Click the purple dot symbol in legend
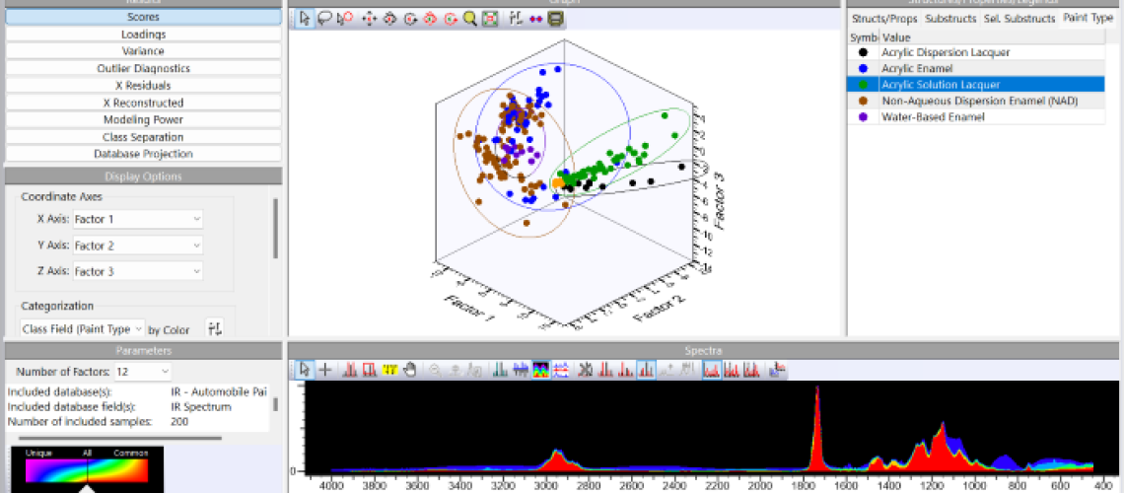The width and height of the screenshot is (1124, 493). click(x=863, y=116)
